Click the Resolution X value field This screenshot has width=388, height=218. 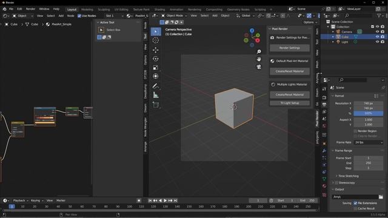click(369, 103)
